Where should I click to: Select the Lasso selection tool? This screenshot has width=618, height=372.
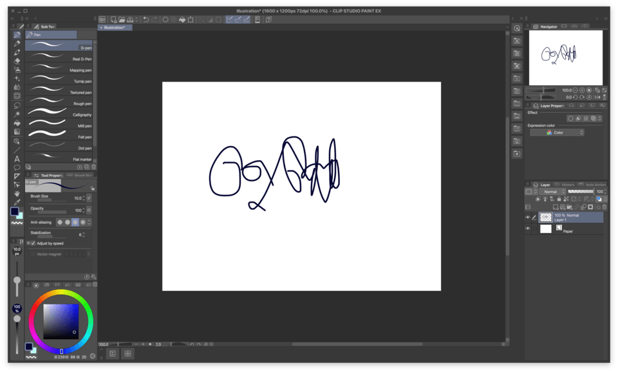(17, 105)
